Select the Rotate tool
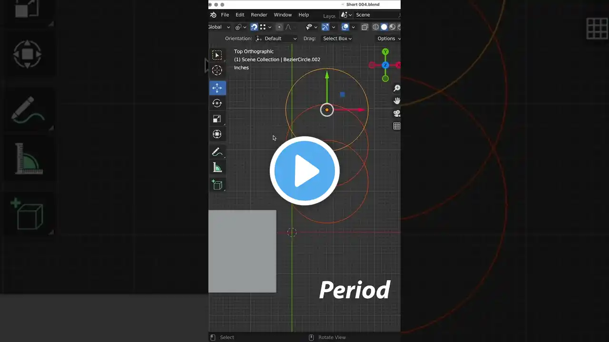 click(x=217, y=103)
